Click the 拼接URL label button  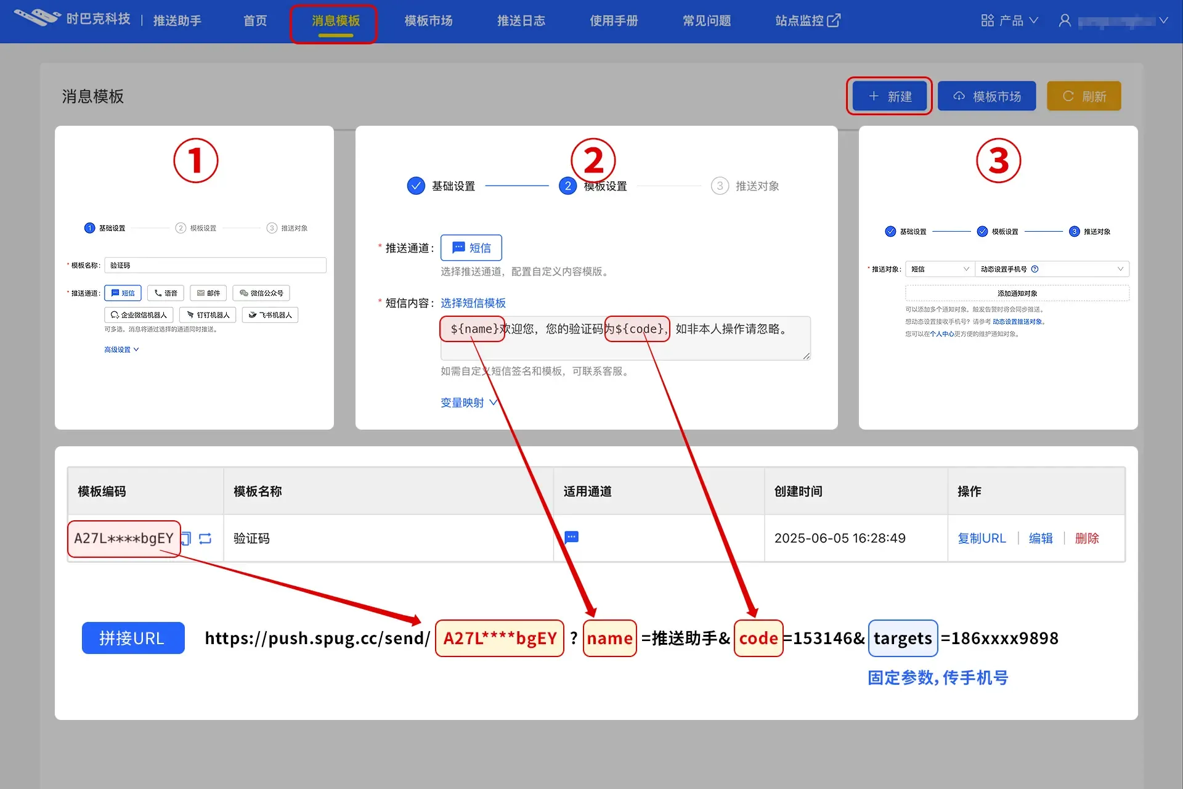[x=133, y=638]
